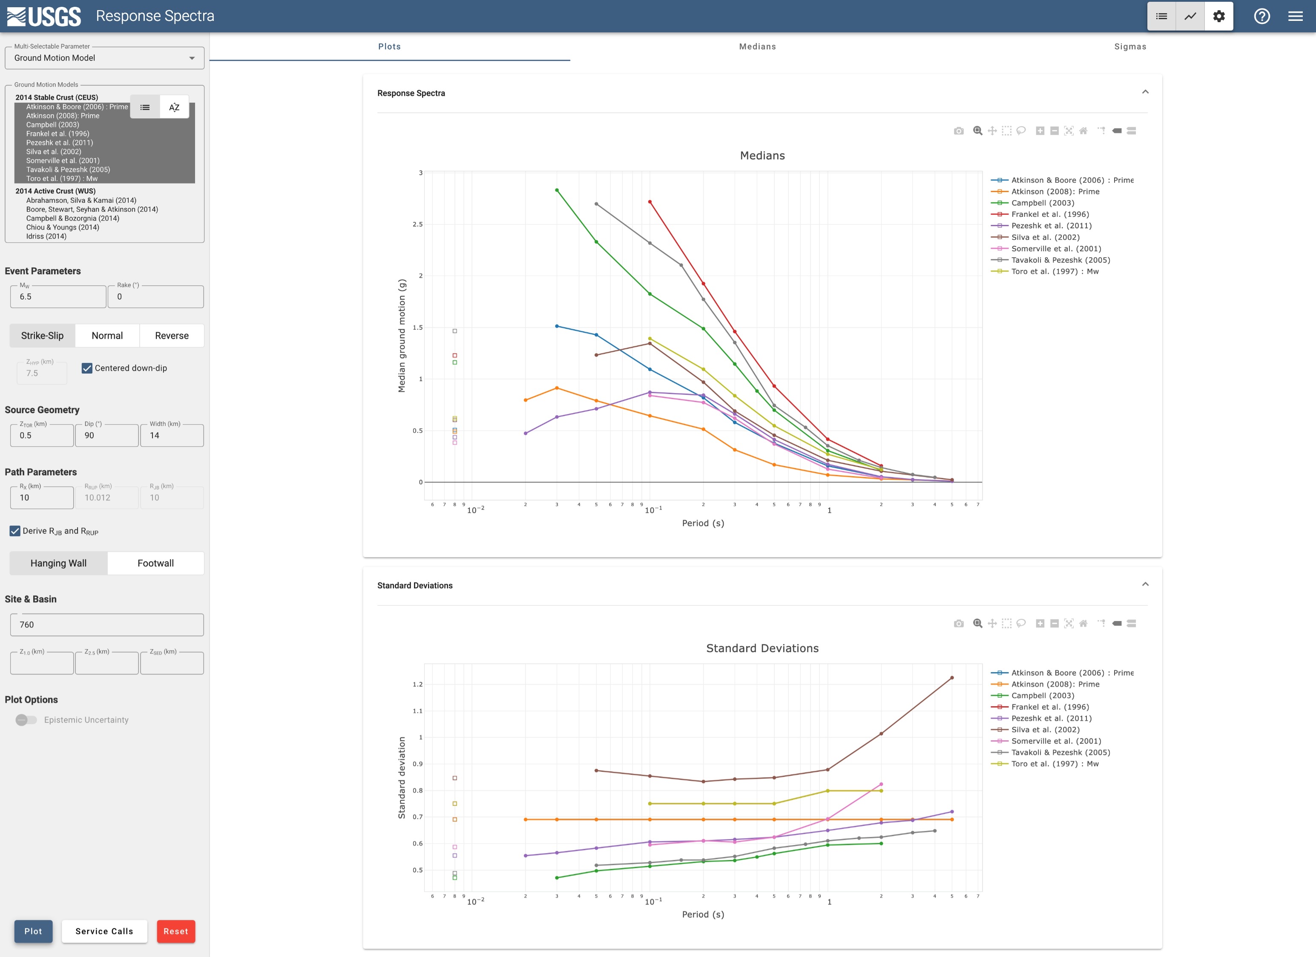Select Footwall option

(155, 563)
